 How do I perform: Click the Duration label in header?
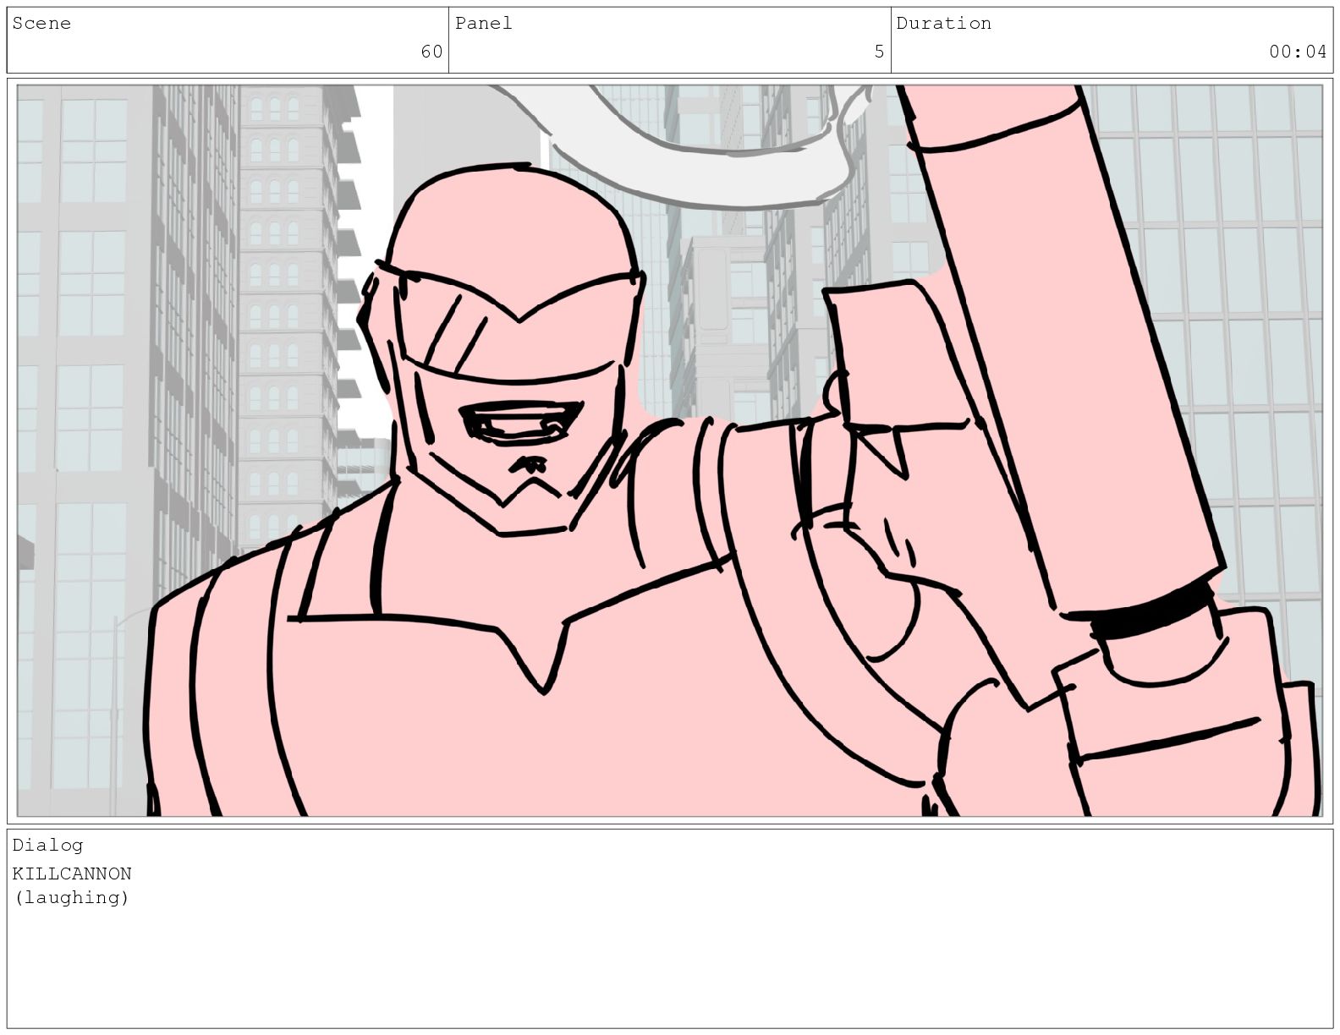click(943, 24)
